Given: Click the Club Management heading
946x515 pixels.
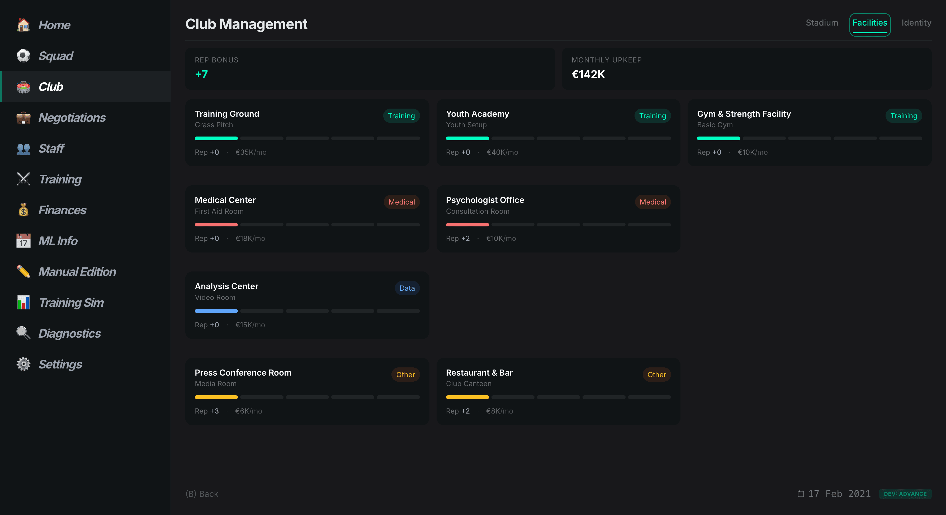Looking at the screenshot, I should click(x=246, y=24).
